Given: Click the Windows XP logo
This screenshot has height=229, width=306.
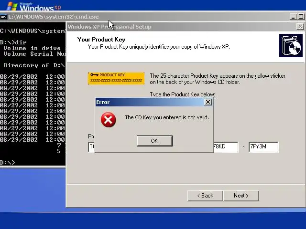Looking at the screenshot, I should point(33,6).
